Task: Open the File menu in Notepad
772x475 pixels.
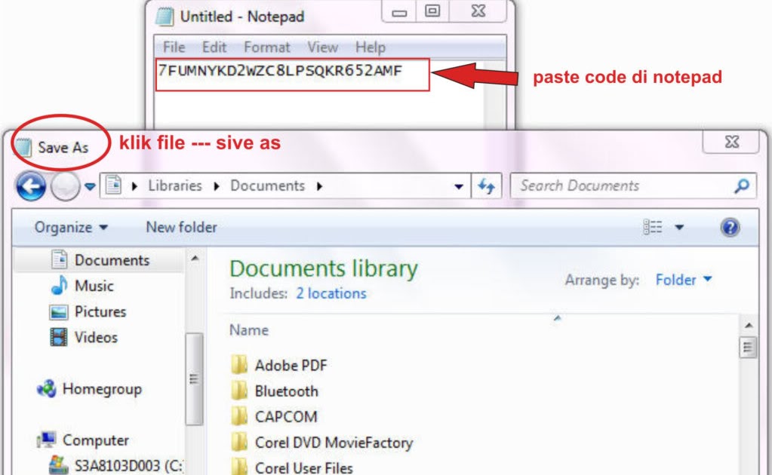Action: coord(174,47)
